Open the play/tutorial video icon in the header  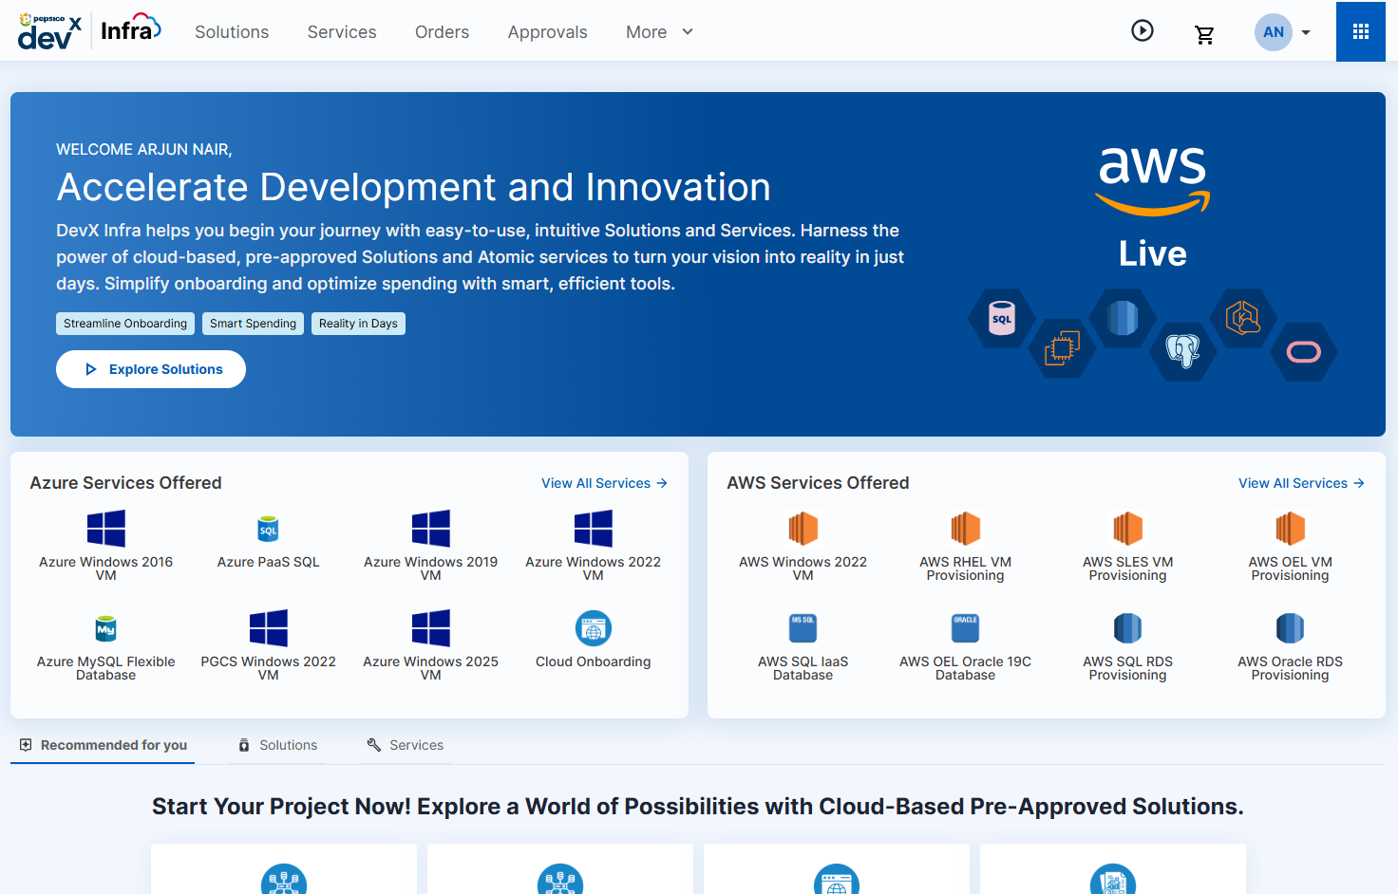pyautogui.click(x=1143, y=31)
